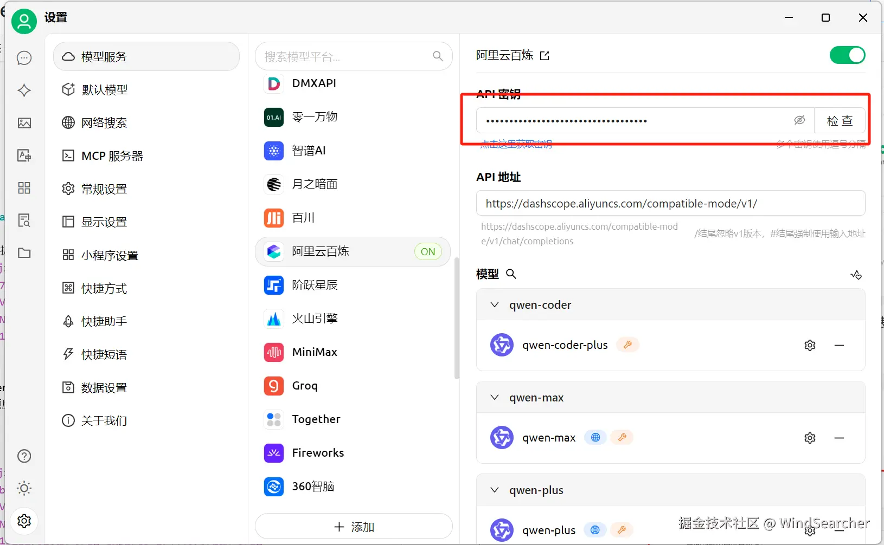Select 百川 provider
Screen dimensions: 884x545
353,218
